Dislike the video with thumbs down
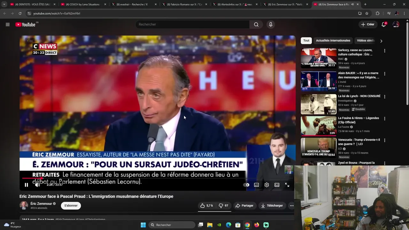This screenshot has height=230, width=409. [223, 206]
